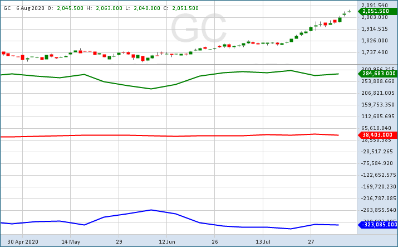Click the low value 2,040.000
Image resolution: width=398 pixels, height=247 pixels.
pyautogui.click(x=147, y=8)
